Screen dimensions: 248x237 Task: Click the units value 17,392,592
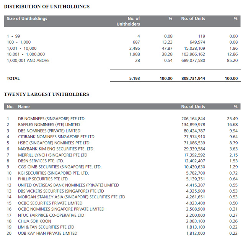[x=194, y=155]
